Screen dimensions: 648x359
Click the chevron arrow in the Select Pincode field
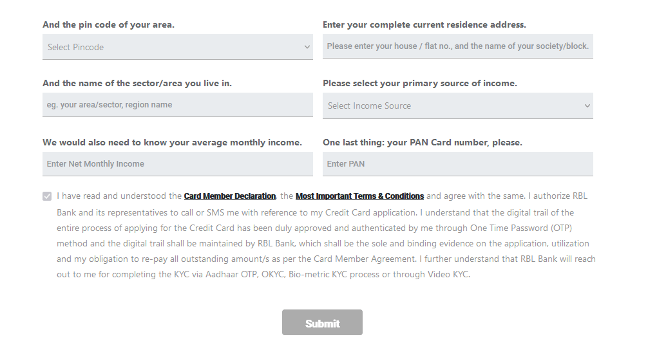(x=307, y=47)
